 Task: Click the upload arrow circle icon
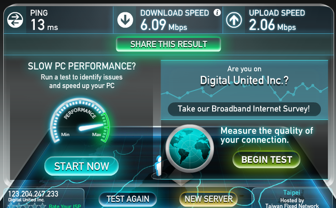[x=234, y=20]
